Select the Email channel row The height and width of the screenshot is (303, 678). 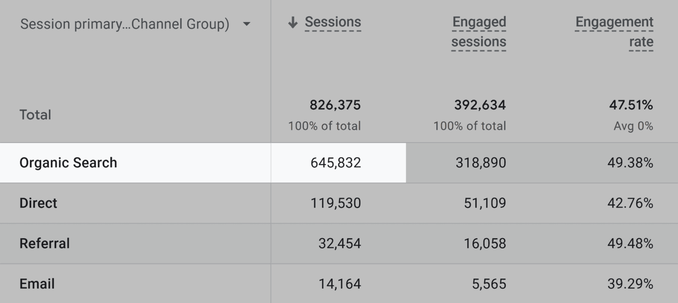[37, 284]
